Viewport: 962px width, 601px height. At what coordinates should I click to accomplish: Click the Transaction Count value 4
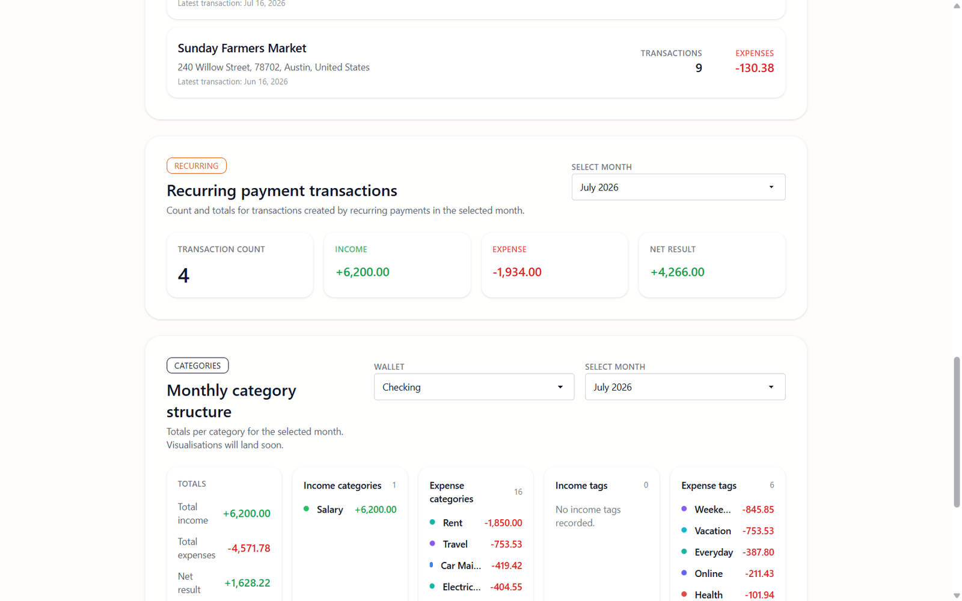[x=183, y=275]
